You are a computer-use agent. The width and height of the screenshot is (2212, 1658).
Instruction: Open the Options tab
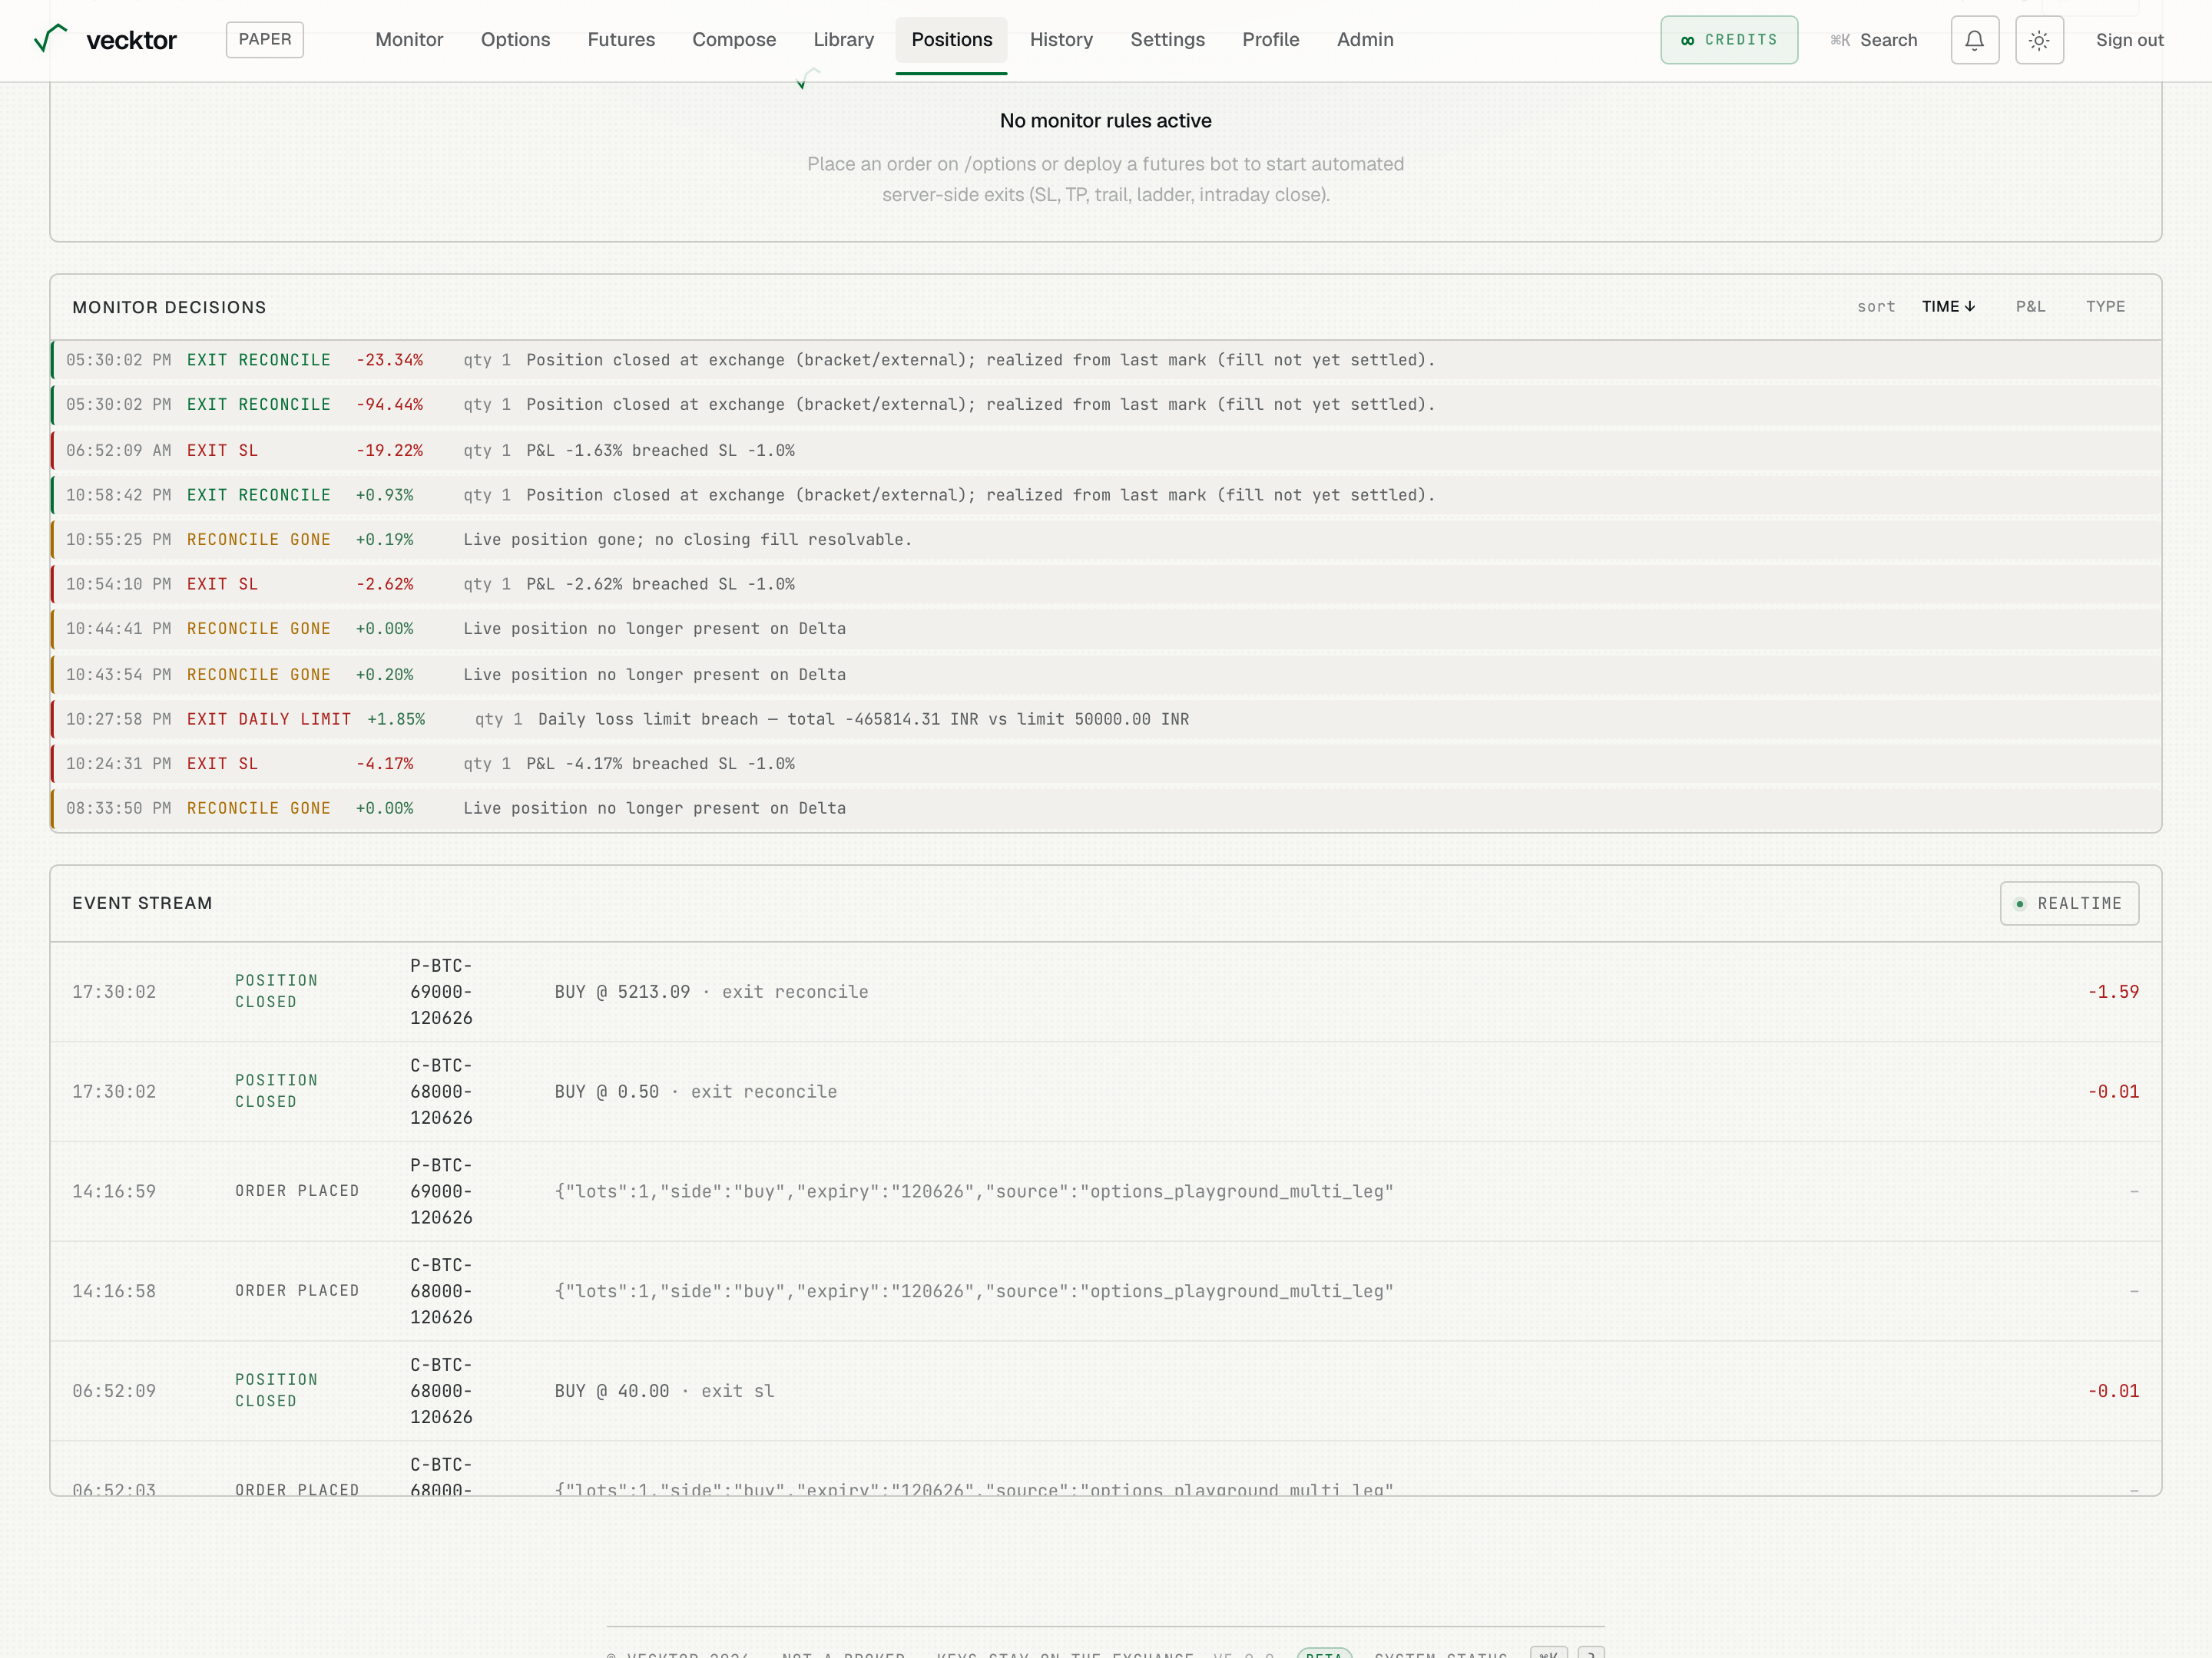tap(515, 40)
